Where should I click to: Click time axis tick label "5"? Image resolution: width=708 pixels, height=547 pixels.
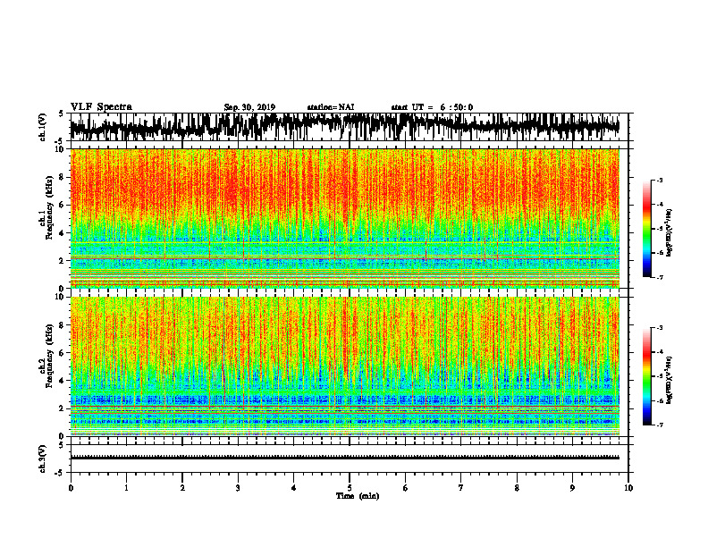click(x=350, y=488)
